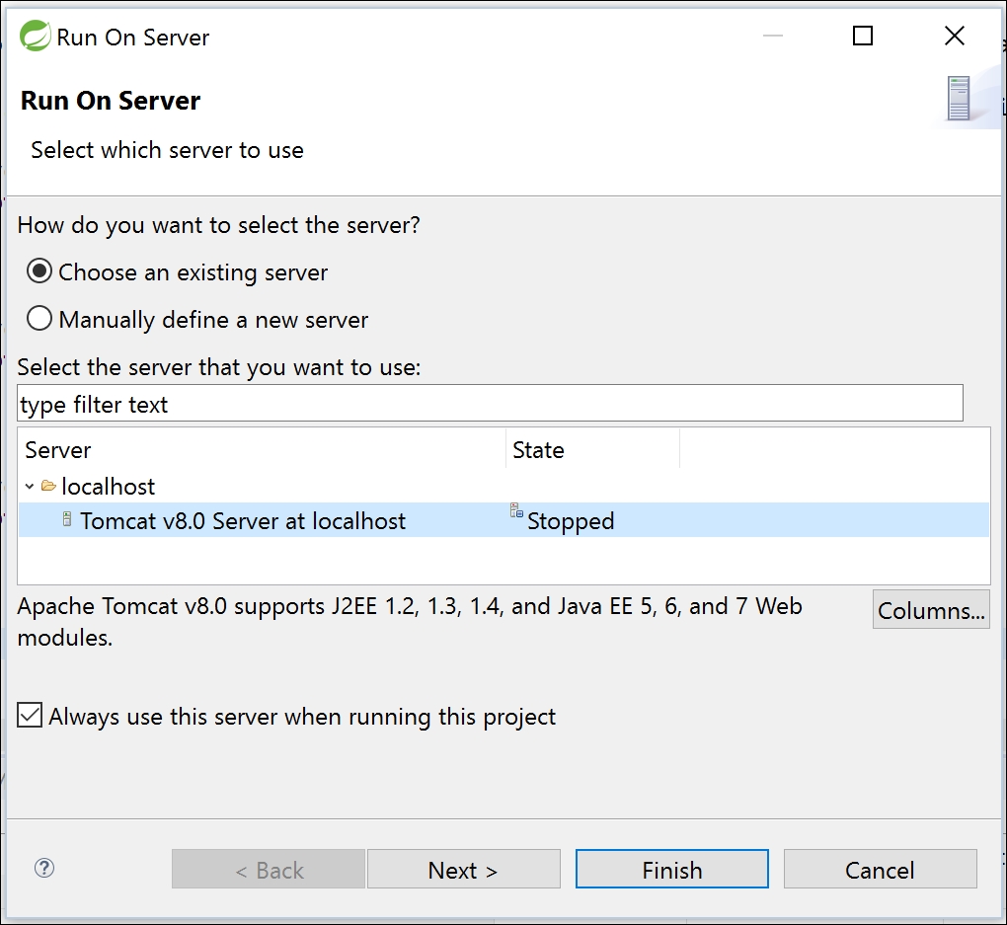Viewport: 1007px width, 925px height.
Task: Collapse the localhost tree node arrow
Action: point(30,486)
